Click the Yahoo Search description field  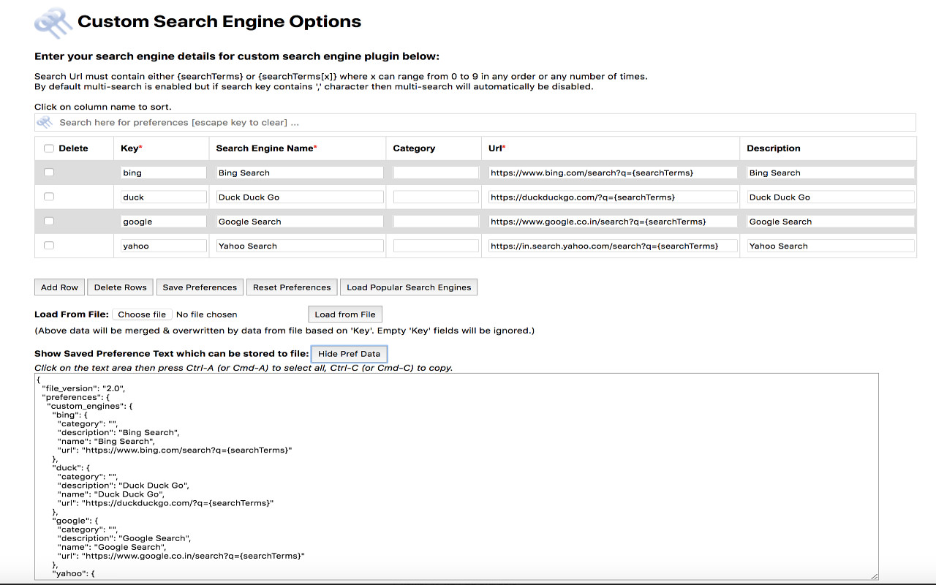[831, 246]
